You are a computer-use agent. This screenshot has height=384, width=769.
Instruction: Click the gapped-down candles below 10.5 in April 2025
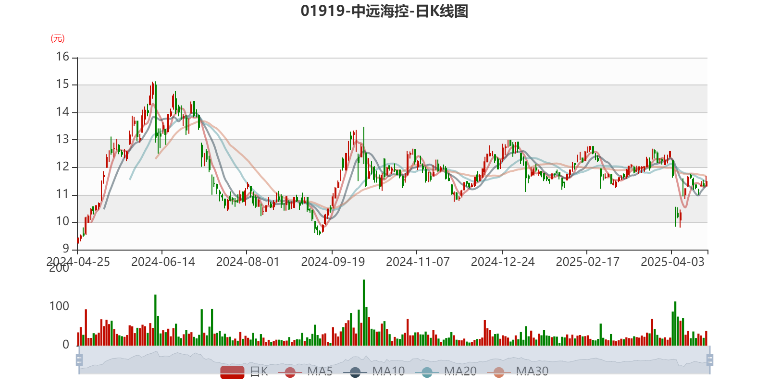tap(678, 217)
